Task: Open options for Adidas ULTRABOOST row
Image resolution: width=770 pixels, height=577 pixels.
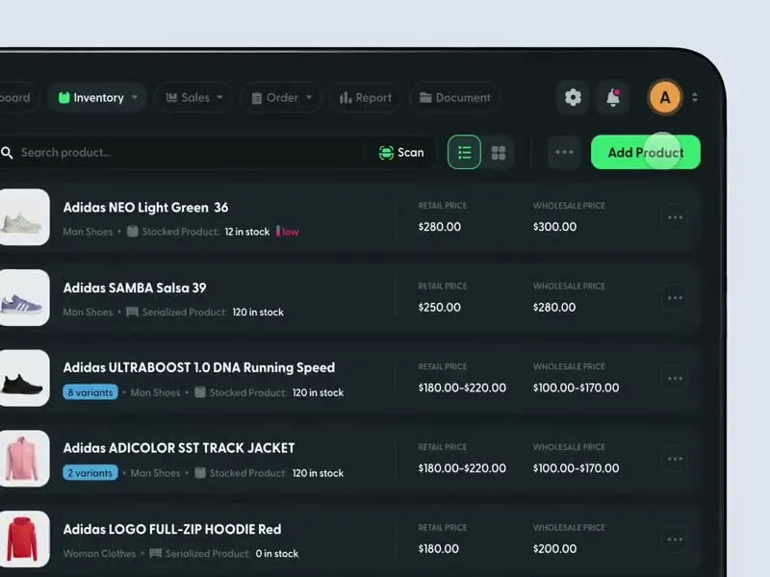Action: click(x=675, y=378)
